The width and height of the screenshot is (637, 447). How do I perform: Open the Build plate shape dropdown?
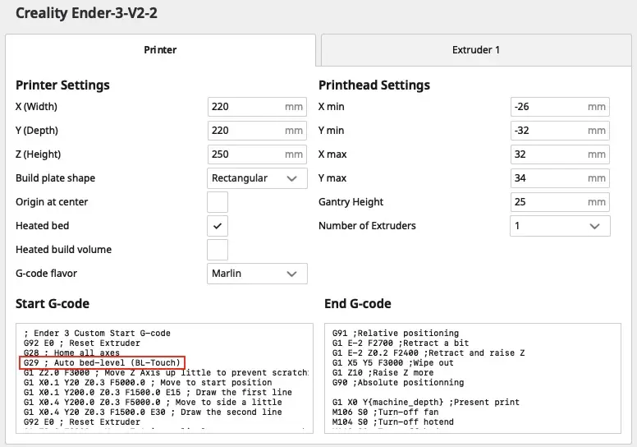click(x=257, y=178)
